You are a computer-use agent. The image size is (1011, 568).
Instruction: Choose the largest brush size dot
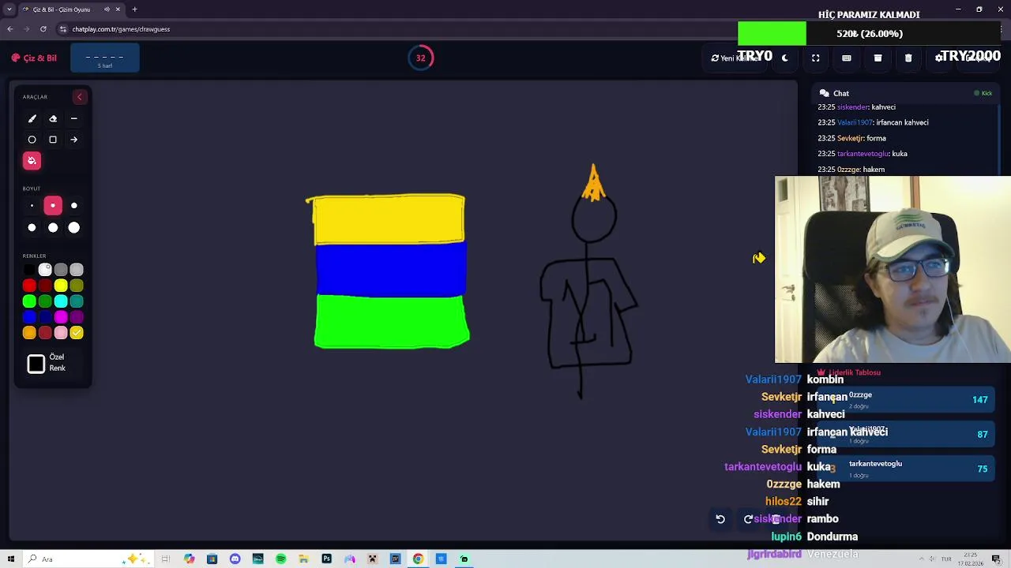pyautogui.click(x=74, y=228)
